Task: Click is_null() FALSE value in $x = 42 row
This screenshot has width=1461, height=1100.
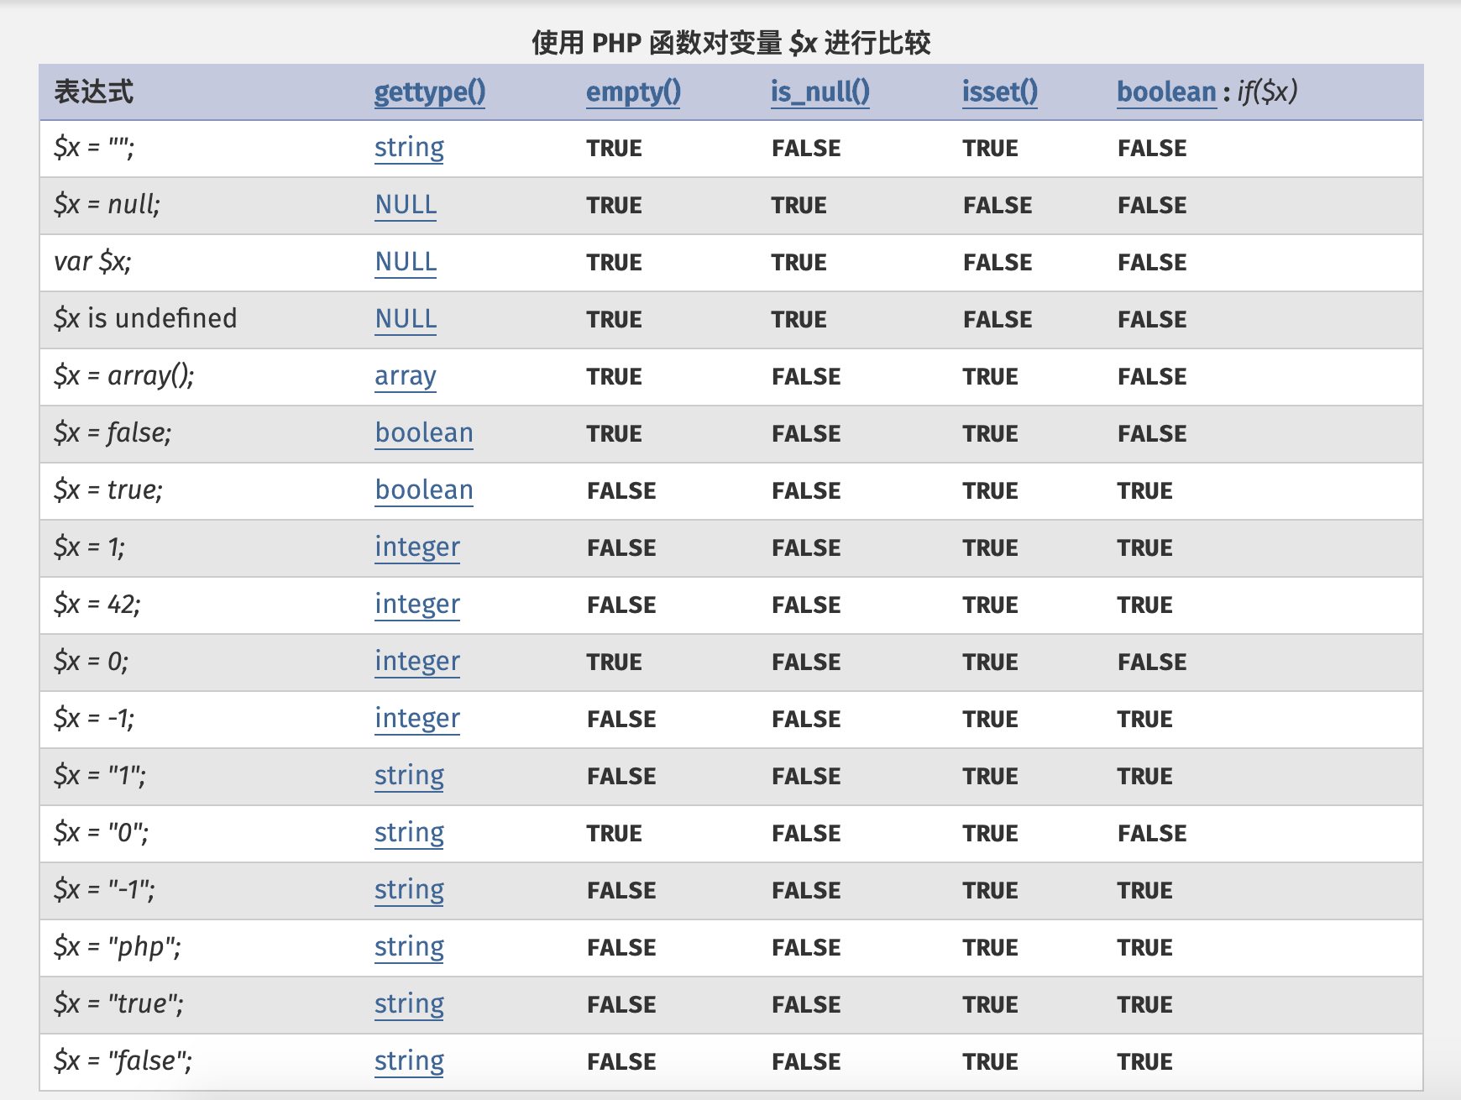Action: (x=806, y=605)
